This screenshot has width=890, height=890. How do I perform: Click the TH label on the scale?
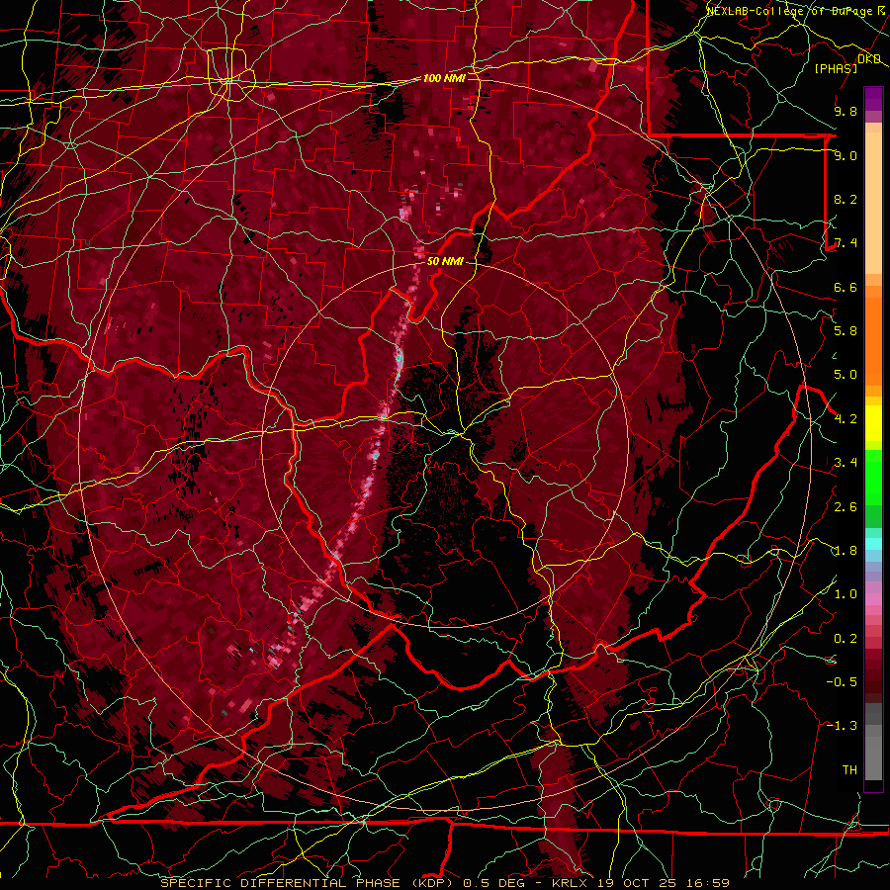pyautogui.click(x=849, y=770)
